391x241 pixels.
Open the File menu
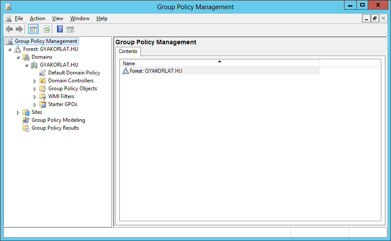pyautogui.click(x=19, y=18)
